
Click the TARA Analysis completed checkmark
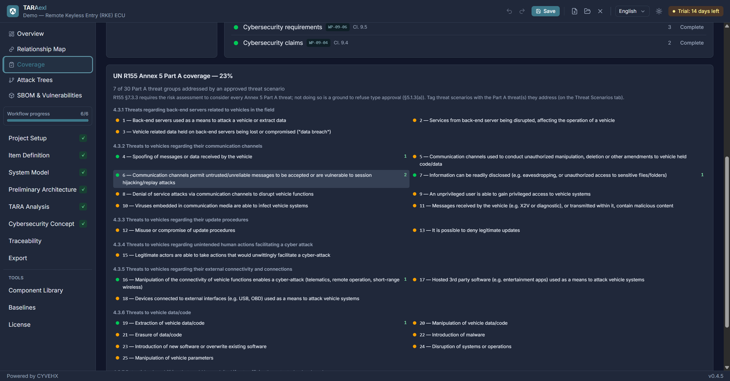[x=83, y=206]
